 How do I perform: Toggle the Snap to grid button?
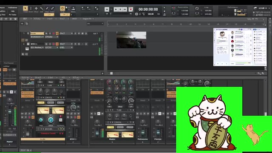62,8
